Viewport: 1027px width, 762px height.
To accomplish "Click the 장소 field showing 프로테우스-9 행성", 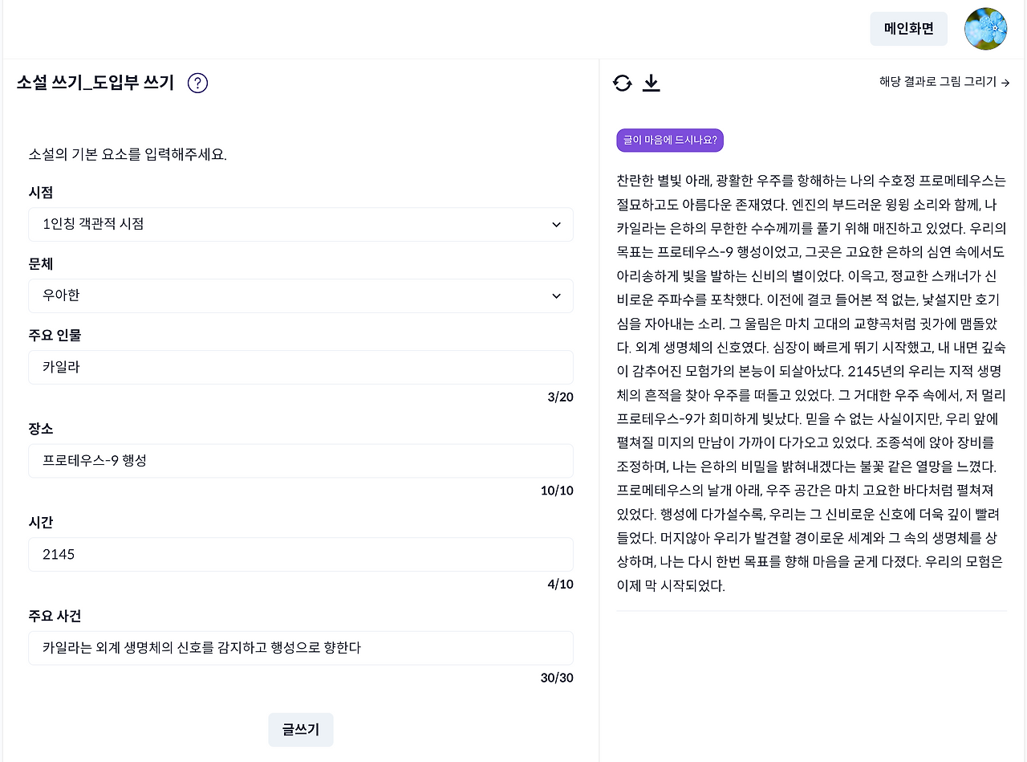I will [x=301, y=460].
